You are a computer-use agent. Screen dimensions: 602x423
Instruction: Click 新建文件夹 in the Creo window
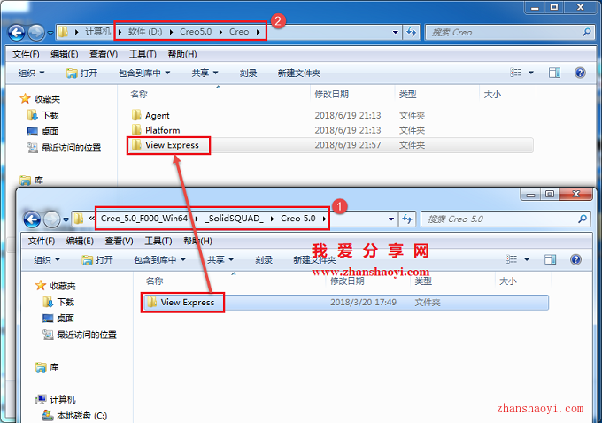tap(299, 73)
